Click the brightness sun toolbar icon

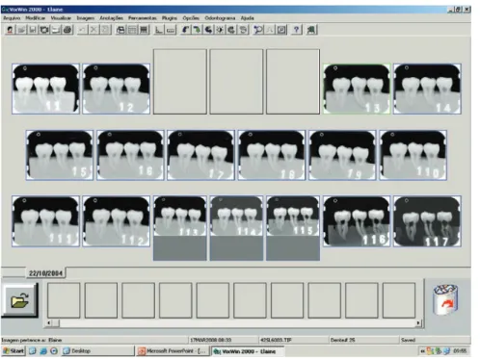[x=220, y=30]
